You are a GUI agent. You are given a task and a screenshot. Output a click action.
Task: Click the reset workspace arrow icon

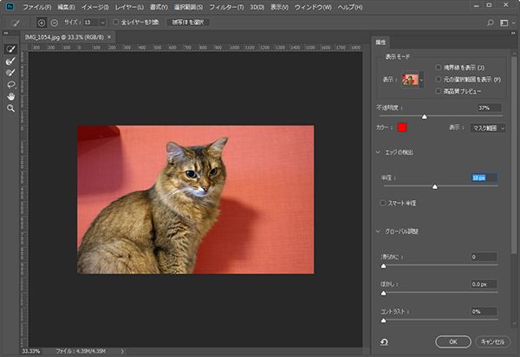[x=384, y=342]
